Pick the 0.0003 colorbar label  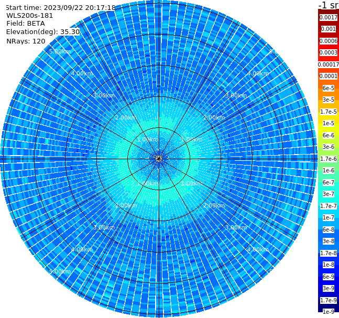(x=329, y=52)
